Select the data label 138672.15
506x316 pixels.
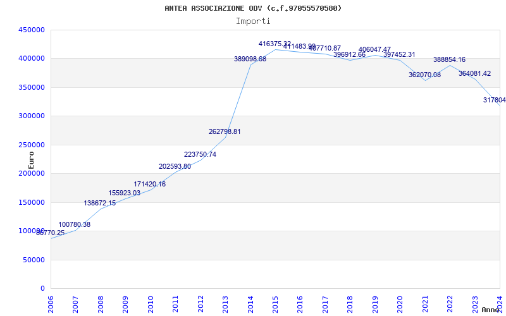(x=100, y=203)
